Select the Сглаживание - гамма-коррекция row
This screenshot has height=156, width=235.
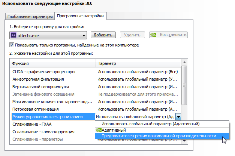tap(52, 132)
